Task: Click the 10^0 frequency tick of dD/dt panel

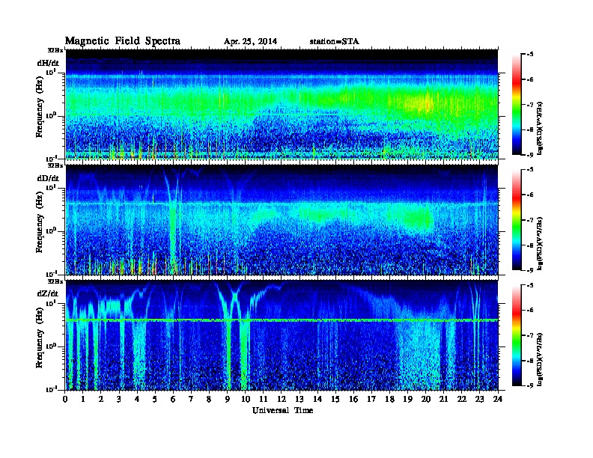Action: pyautogui.click(x=51, y=230)
